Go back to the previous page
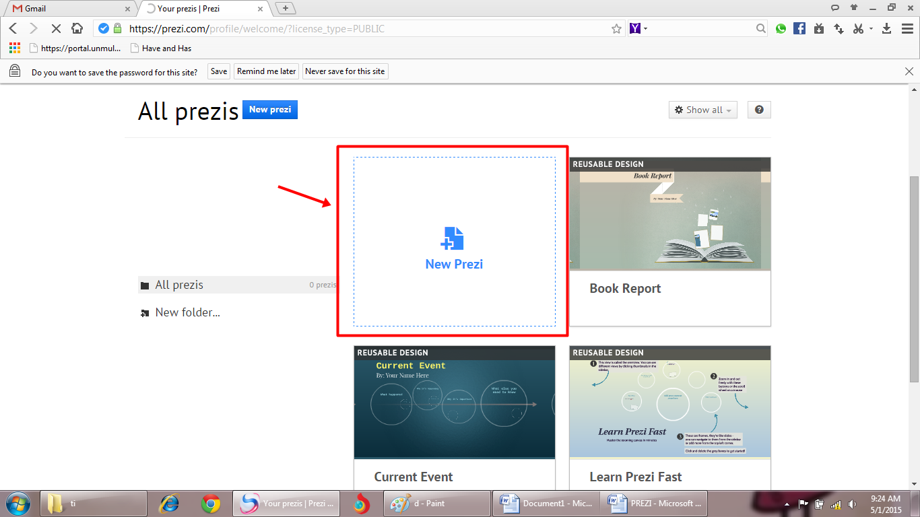Image resolution: width=920 pixels, height=517 pixels. pyautogui.click(x=13, y=28)
